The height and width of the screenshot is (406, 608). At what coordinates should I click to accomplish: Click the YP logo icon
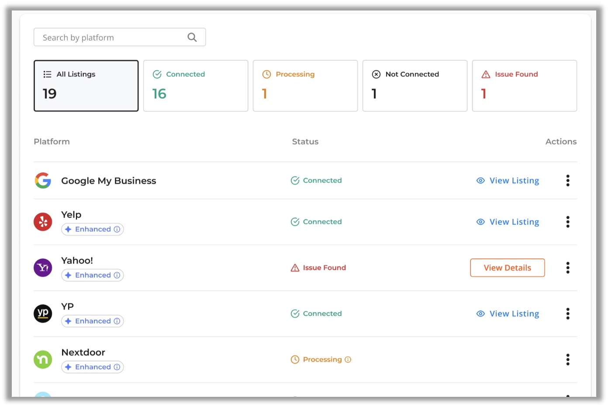[x=43, y=313]
